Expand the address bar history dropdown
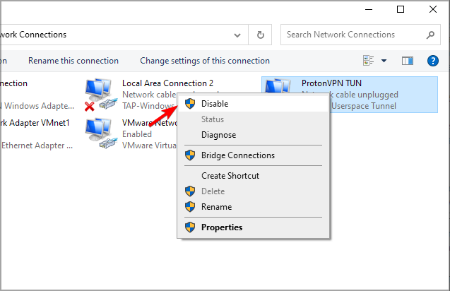The image size is (450, 291). 238,35
